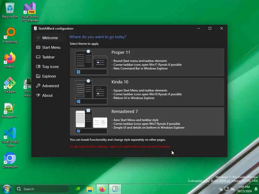Viewport: 259px width, 194px height.
Task: Click the Proper 11 preview thumbnail
Action: pyautogui.click(x=91, y=62)
